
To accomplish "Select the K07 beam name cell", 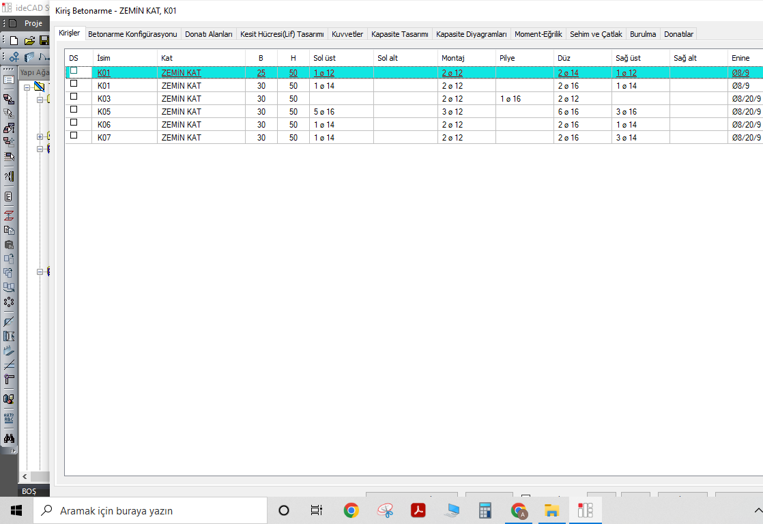I will click(125, 138).
